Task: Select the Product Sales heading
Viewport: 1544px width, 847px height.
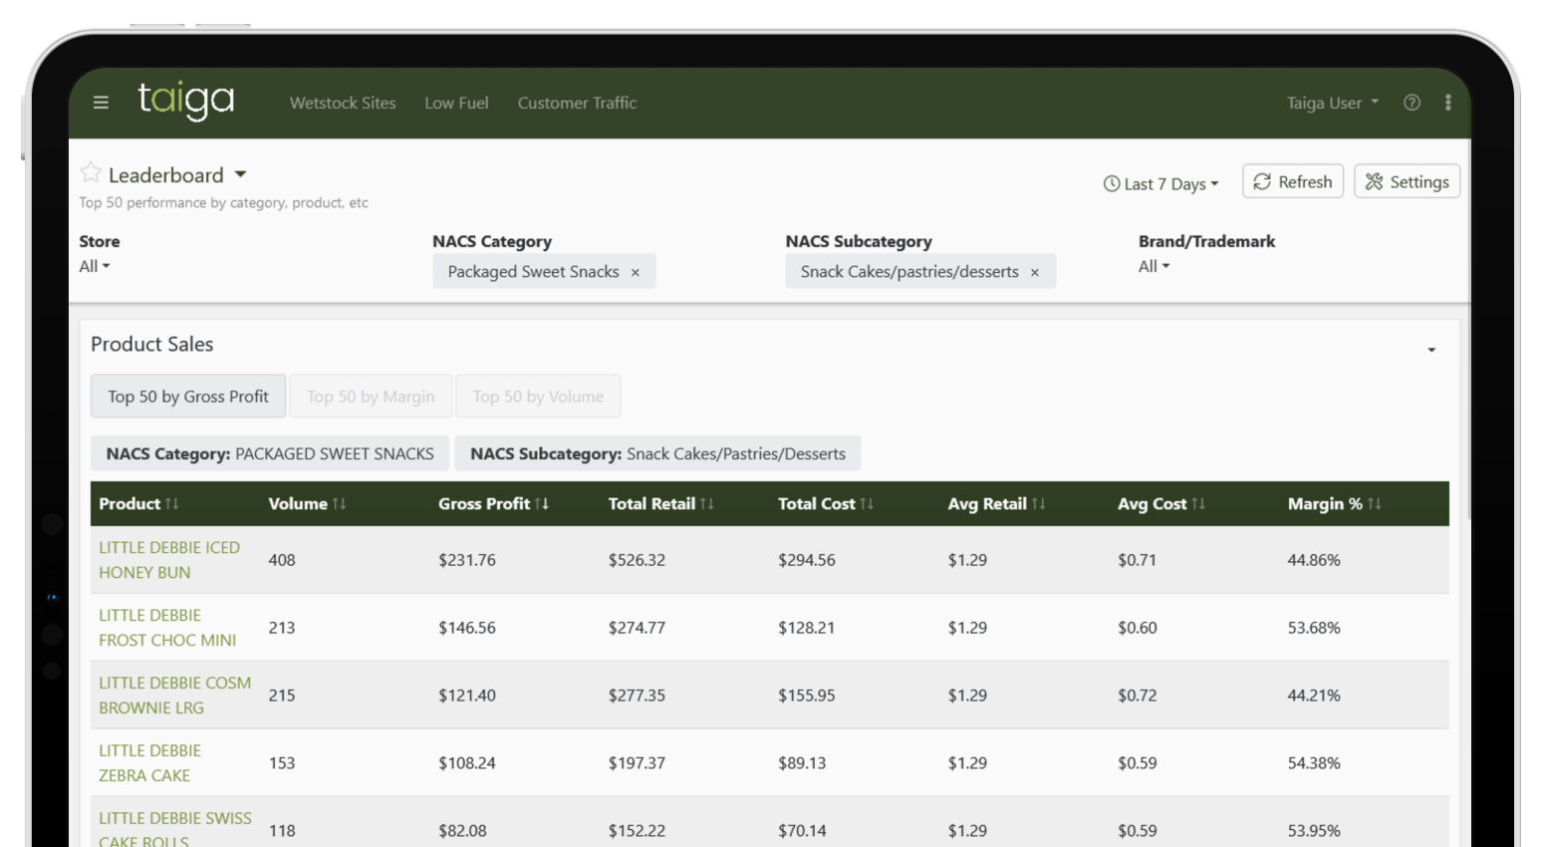Action: click(x=152, y=344)
